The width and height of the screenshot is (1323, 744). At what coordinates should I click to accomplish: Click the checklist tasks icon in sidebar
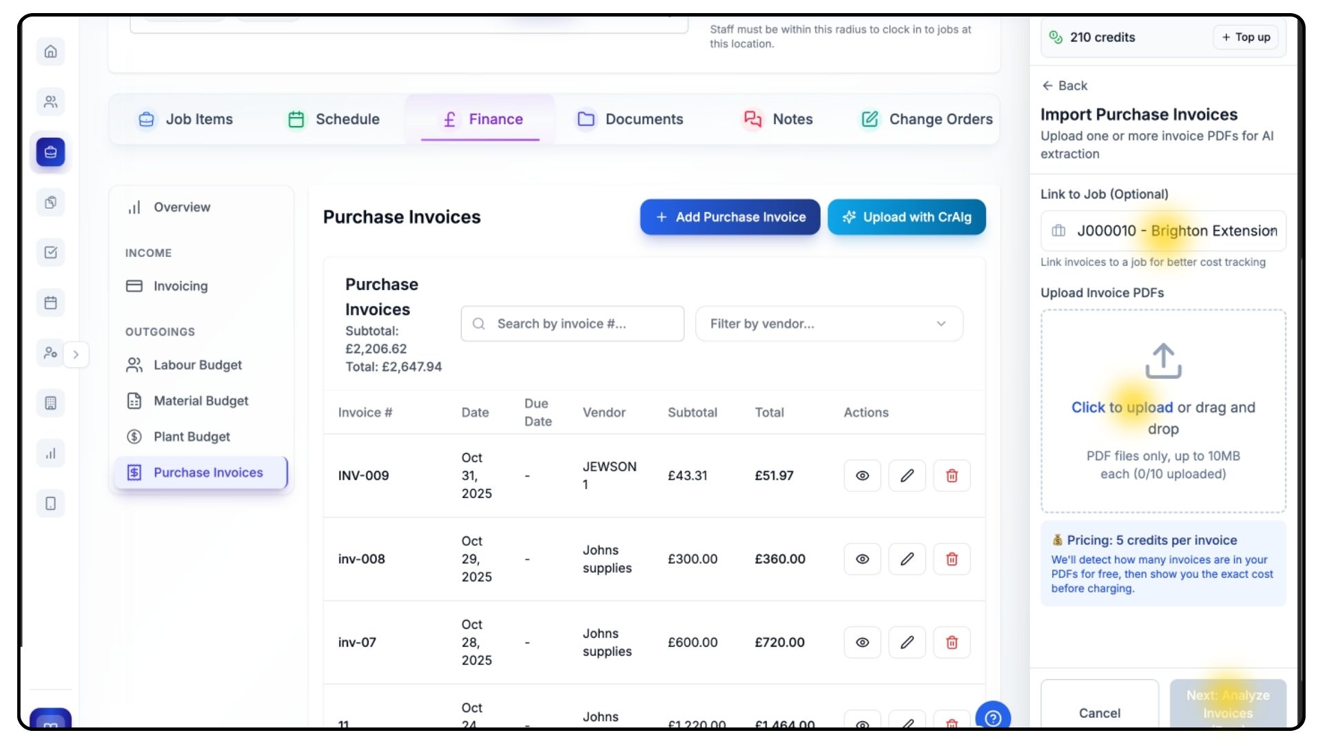50,252
